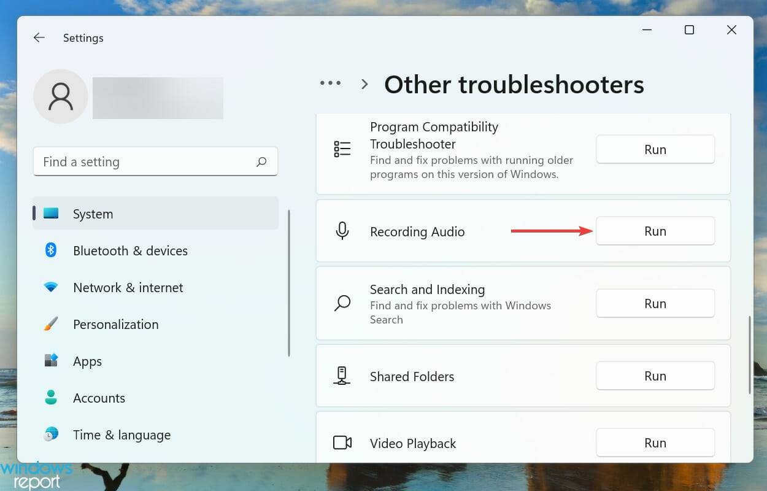Select System in the navigation sidebar
Image resolution: width=767 pixels, height=491 pixels.
(x=93, y=214)
